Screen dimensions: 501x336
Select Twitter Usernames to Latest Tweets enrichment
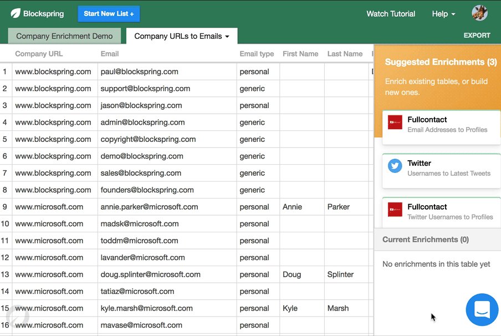click(x=441, y=171)
